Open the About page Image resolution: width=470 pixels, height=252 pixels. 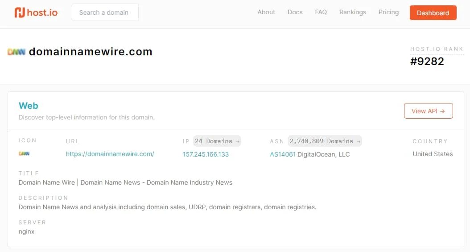[x=266, y=12]
